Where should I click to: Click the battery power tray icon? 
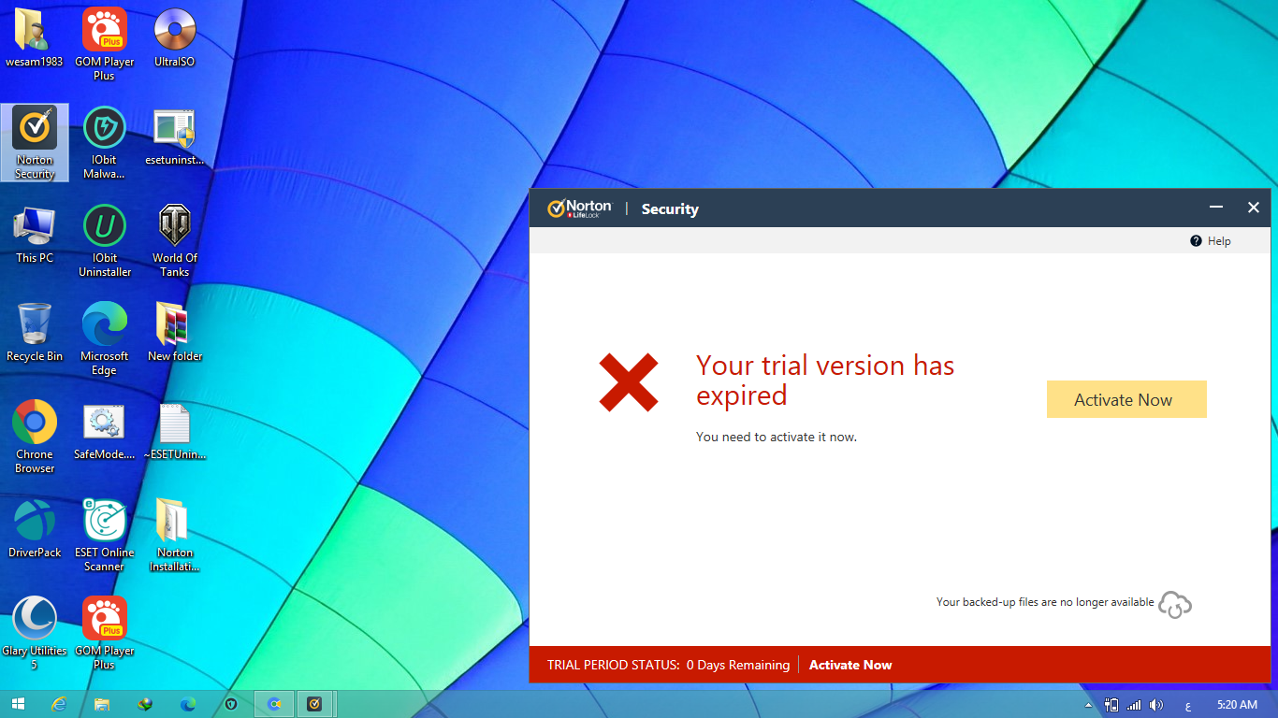(x=1111, y=705)
